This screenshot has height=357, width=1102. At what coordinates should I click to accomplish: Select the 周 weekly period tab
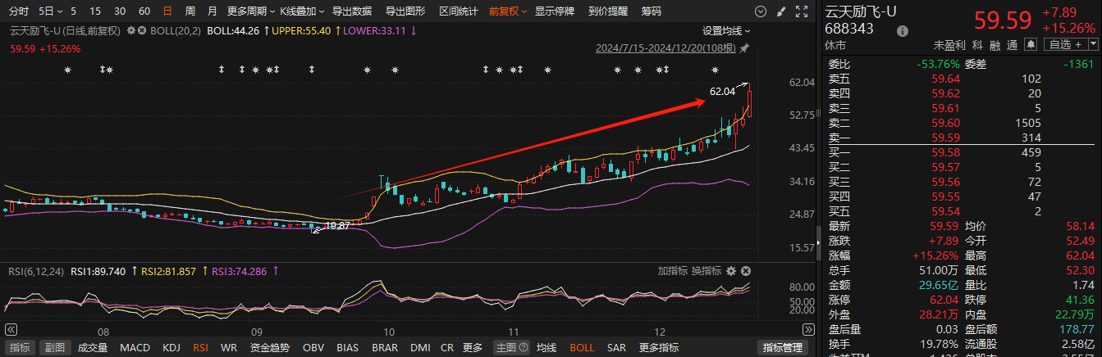pyautogui.click(x=190, y=11)
